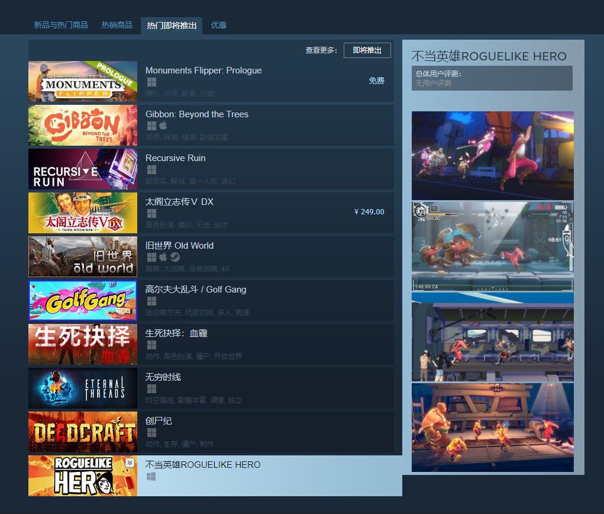Screen dimensions: 604x514
Task: Click Windows icon under 生死抉择：血霾
Action: click(x=152, y=345)
